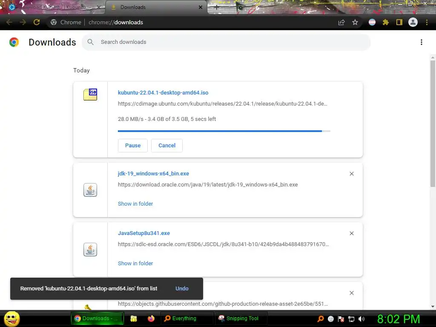
Task: Open JavaSetup8u341.exe file link
Action: coord(144,233)
